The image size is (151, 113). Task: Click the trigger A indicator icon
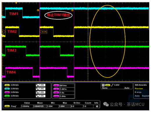click(103, 85)
